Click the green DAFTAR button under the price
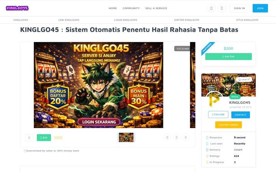The width and height of the screenshot is (276, 172). pyautogui.click(x=228, y=57)
